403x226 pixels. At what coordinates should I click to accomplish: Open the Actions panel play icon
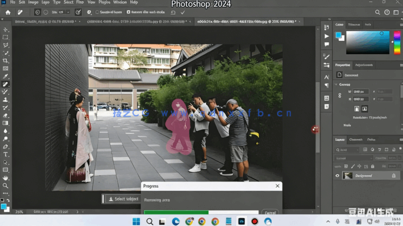pyautogui.click(x=327, y=36)
